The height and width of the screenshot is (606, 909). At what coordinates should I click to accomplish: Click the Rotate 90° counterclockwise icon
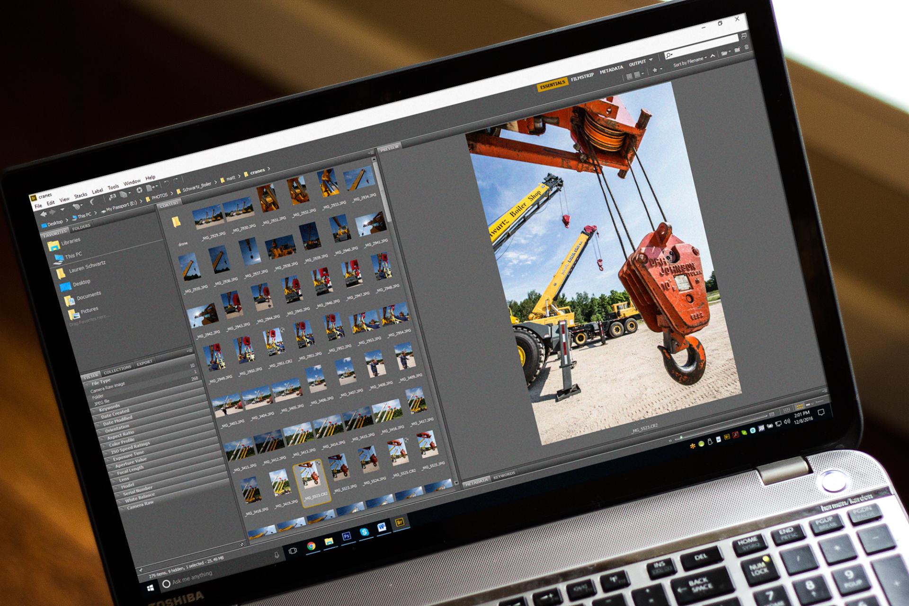167,183
